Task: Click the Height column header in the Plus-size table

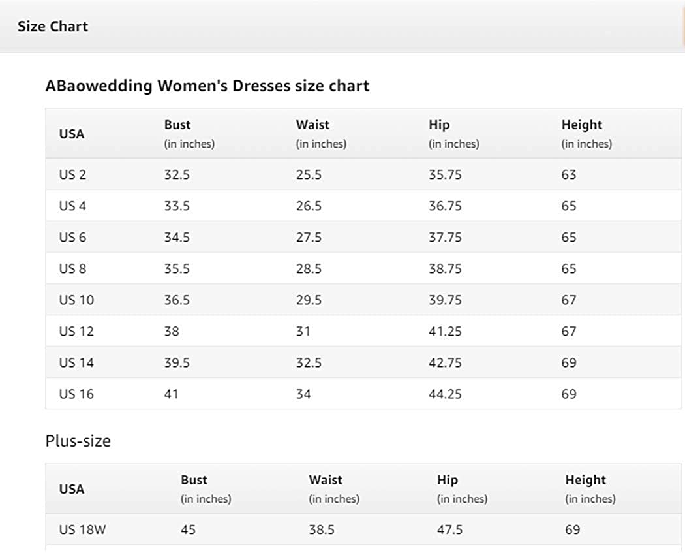Action: click(x=585, y=480)
